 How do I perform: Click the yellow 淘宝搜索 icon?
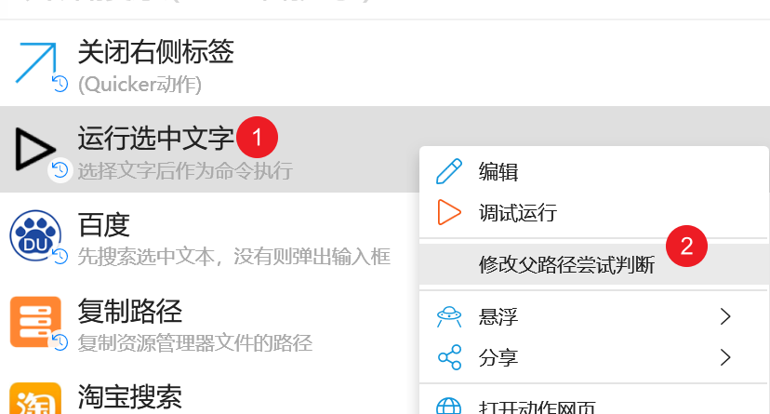coord(35,399)
